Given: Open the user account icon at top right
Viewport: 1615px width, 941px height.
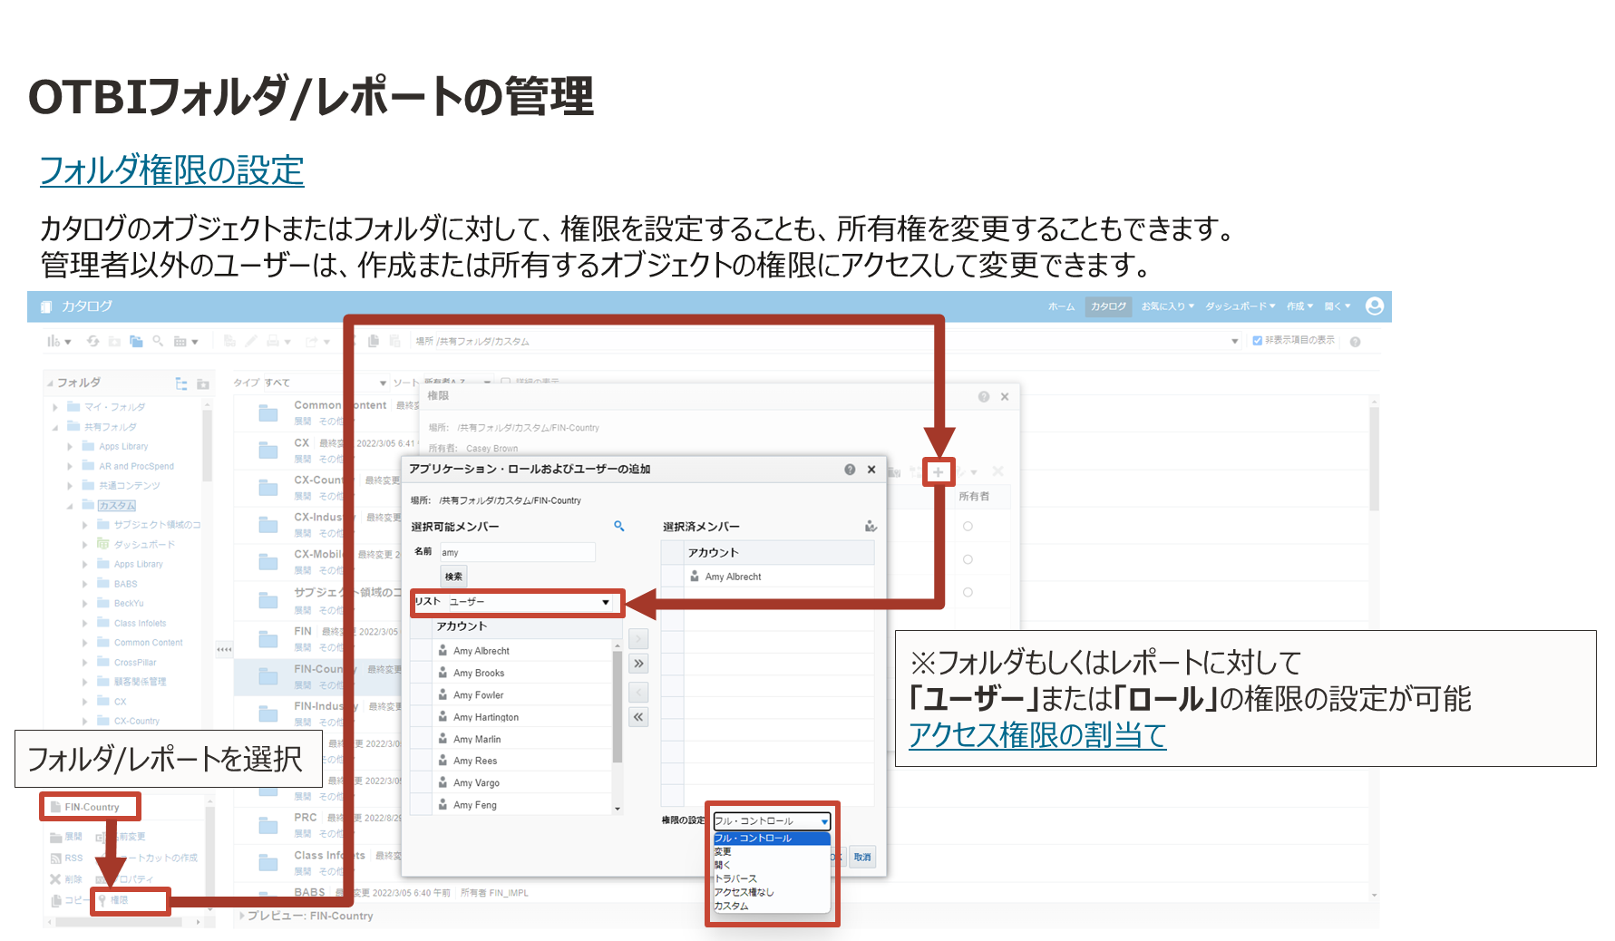Looking at the screenshot, I should (1376, 306).
